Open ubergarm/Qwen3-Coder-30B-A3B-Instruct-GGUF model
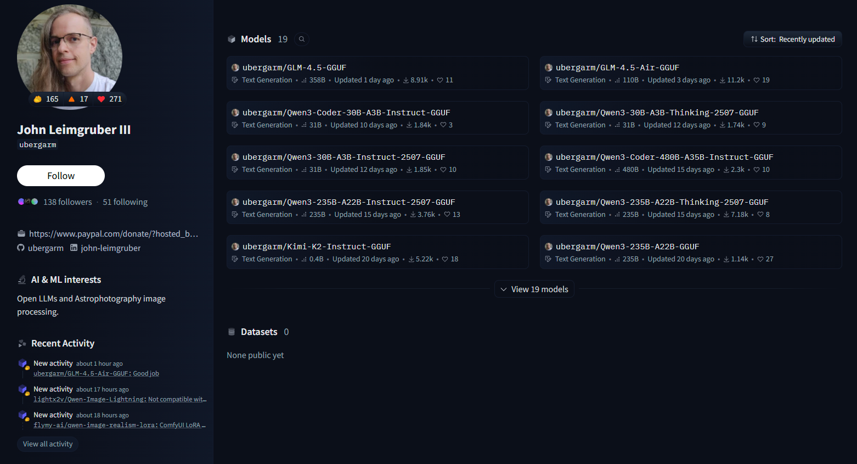 coord(377,118)
